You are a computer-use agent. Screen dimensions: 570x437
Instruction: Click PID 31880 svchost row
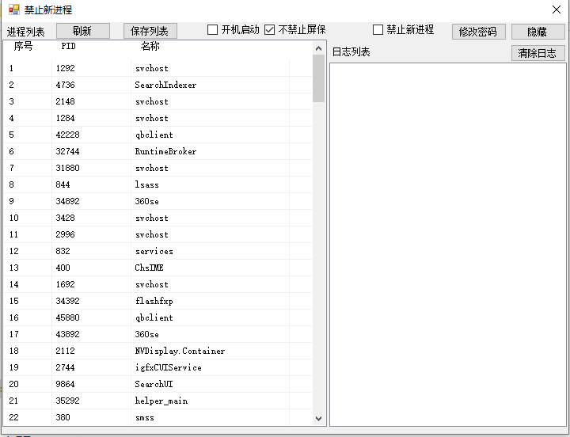point(158,168)
